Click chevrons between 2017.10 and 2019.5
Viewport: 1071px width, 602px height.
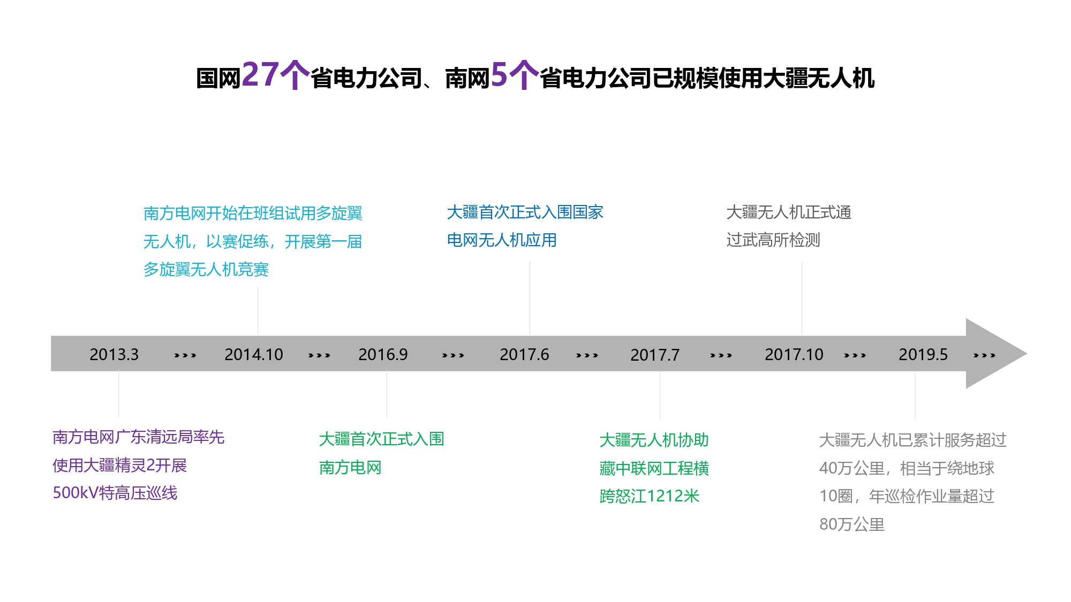pos(855,355)
